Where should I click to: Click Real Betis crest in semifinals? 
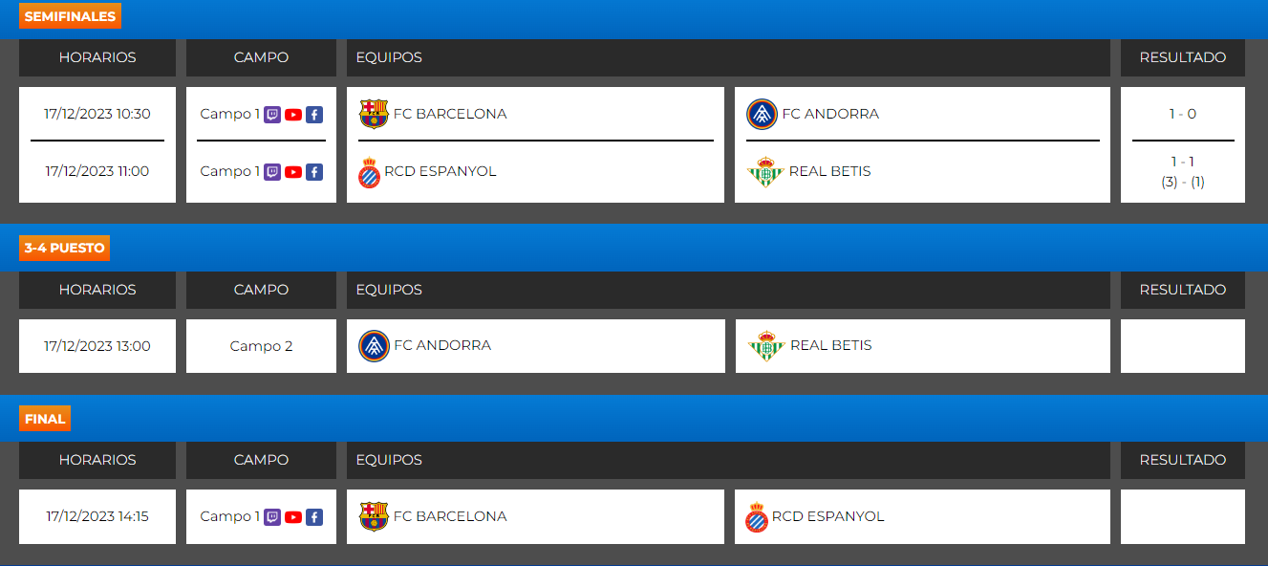tap(765, 172)
